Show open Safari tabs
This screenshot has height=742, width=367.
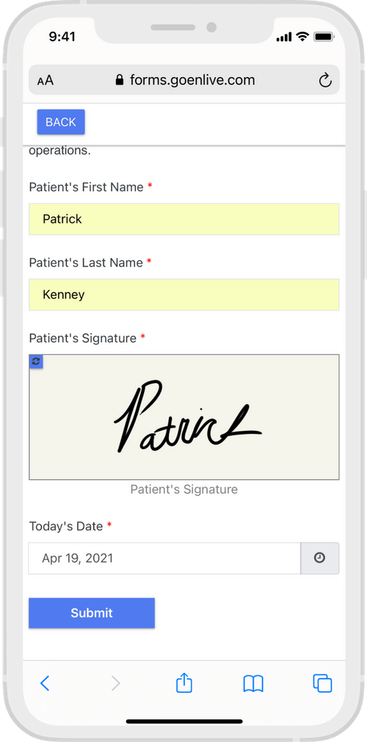click(322, 683)
